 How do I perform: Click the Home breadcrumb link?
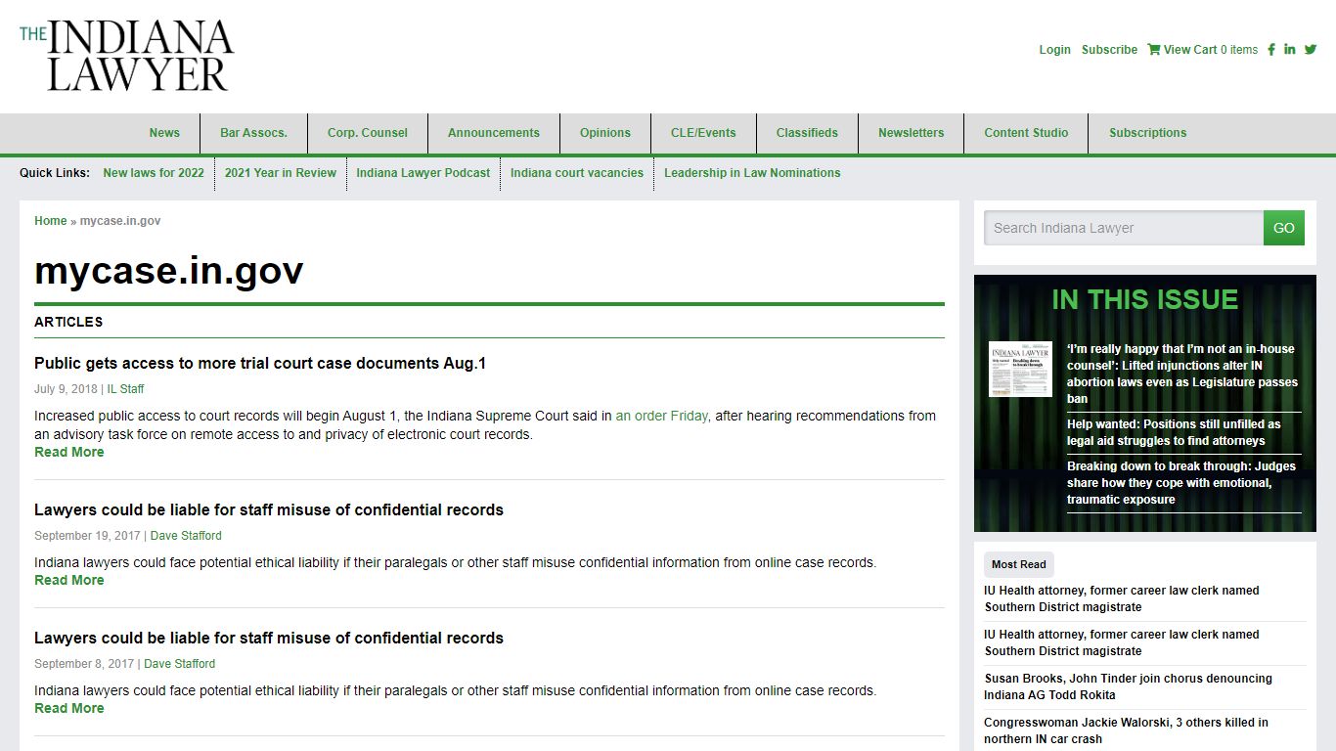pos(50,221)
